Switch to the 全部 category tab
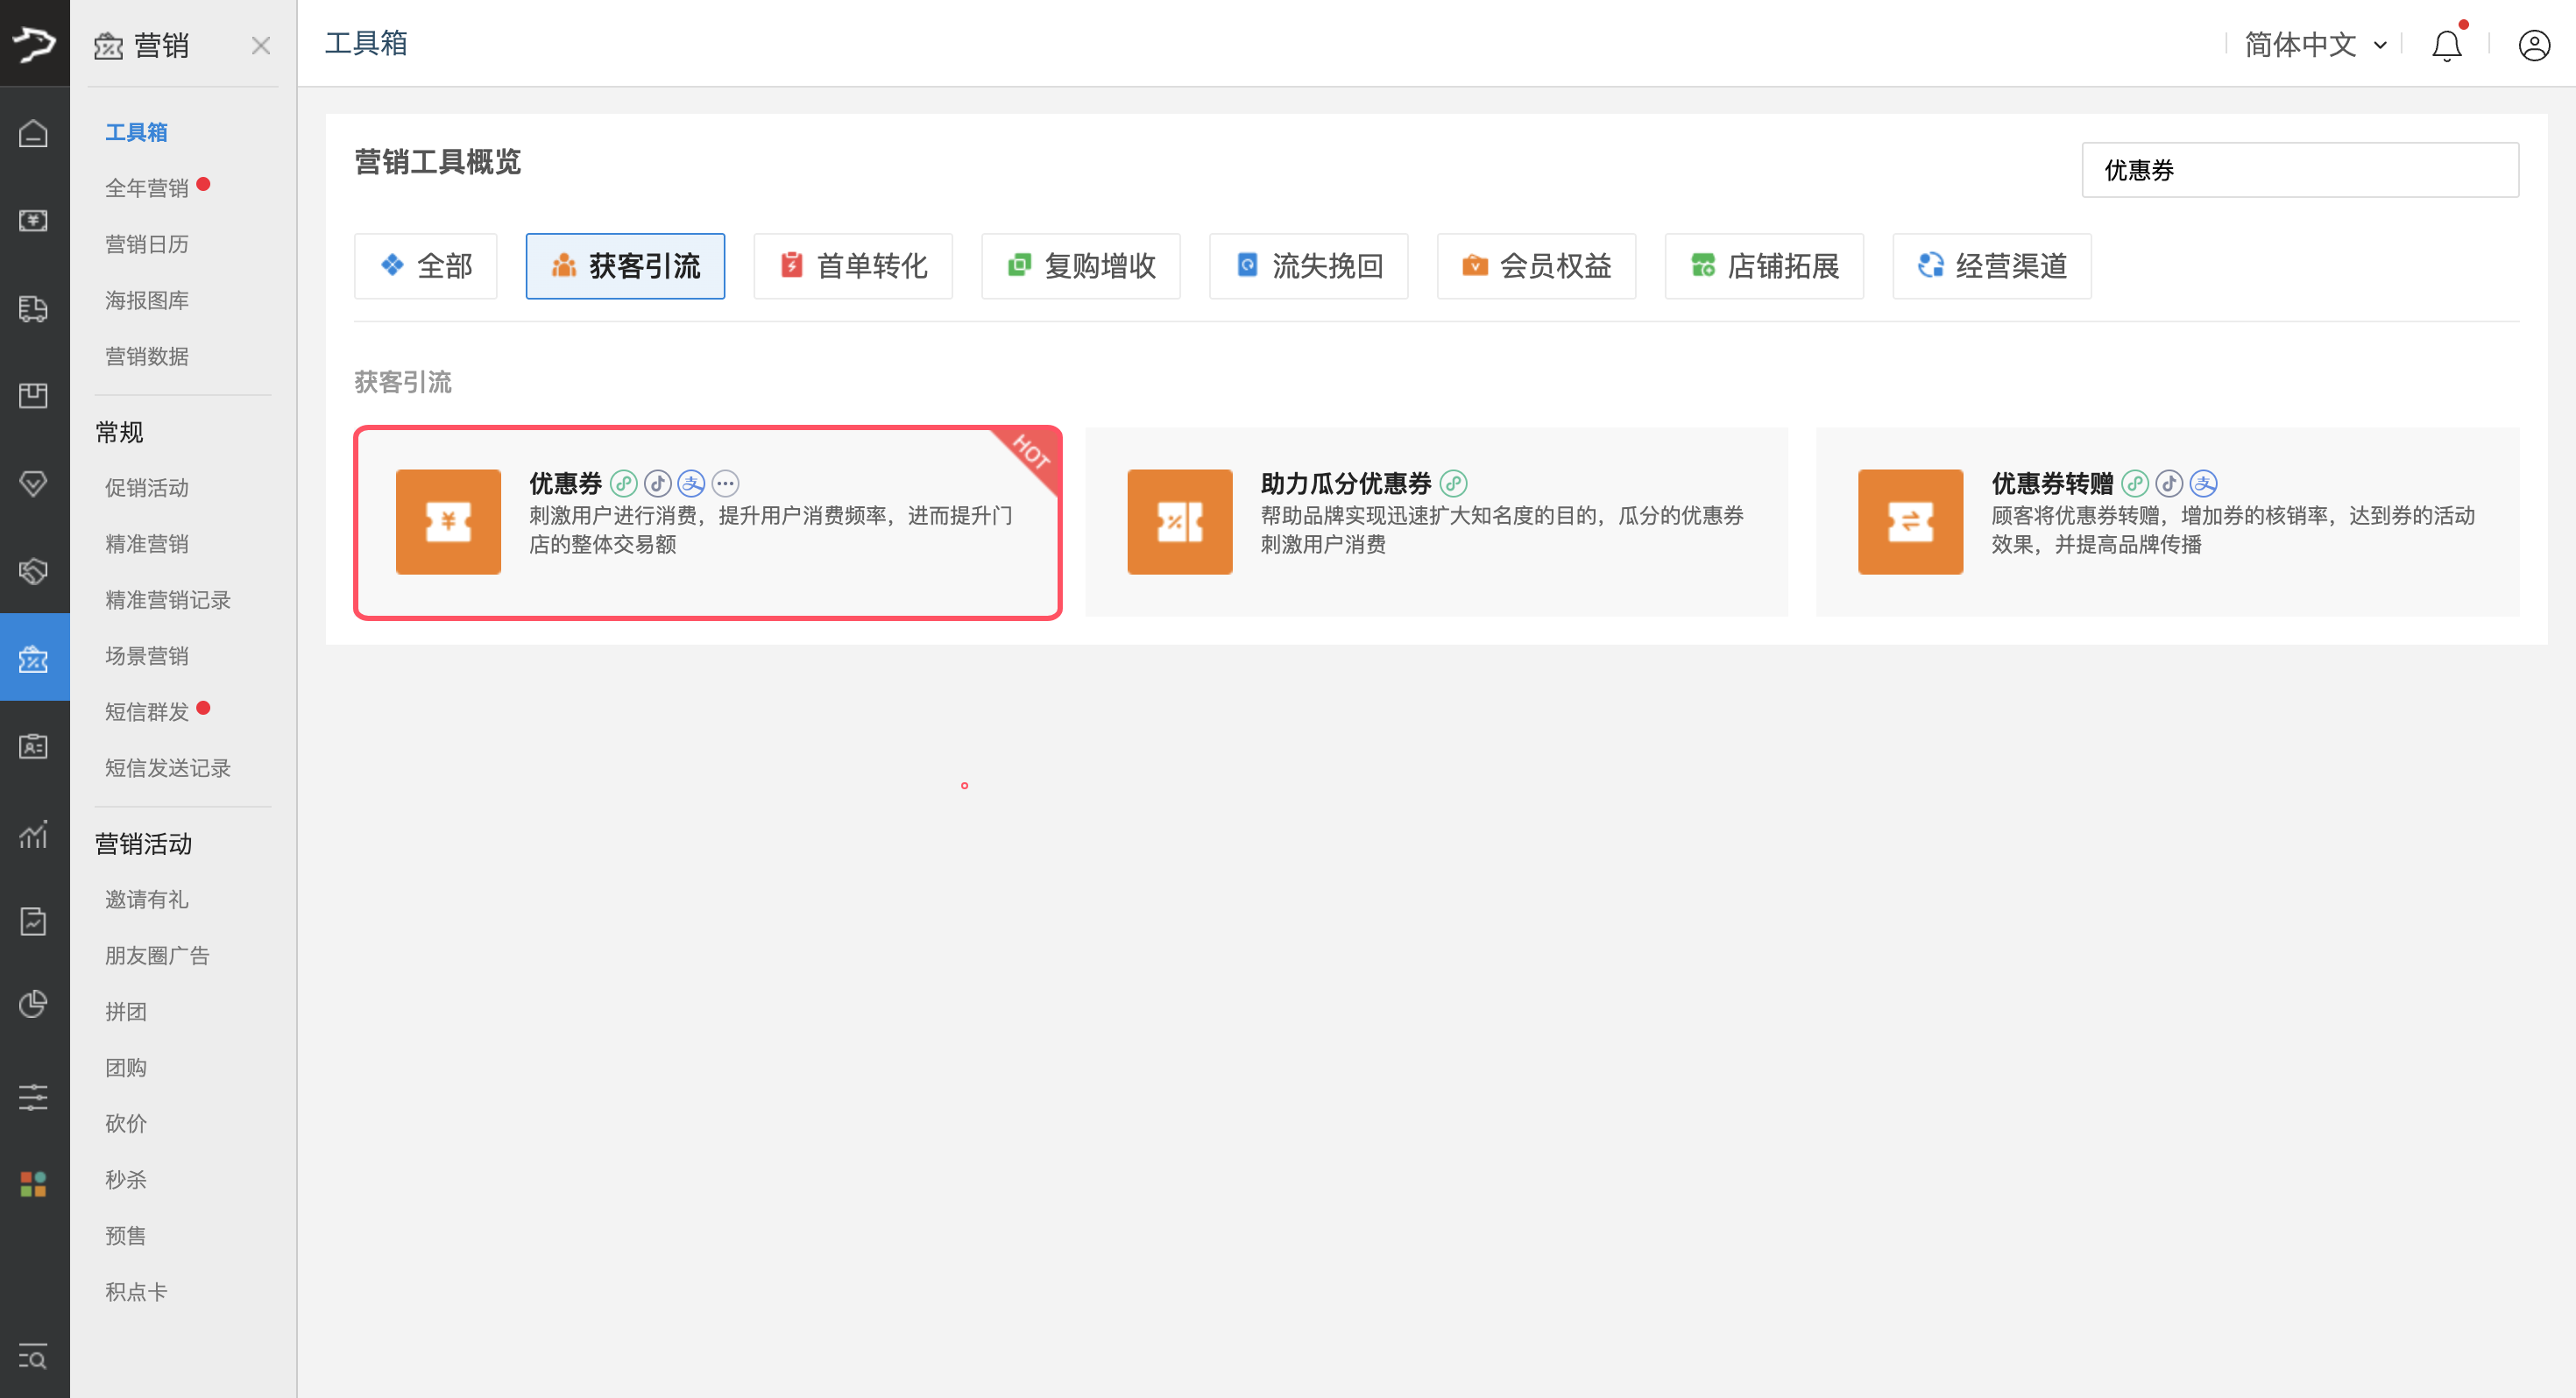This screenshot has height=1398, width=2576. (425, 266)
